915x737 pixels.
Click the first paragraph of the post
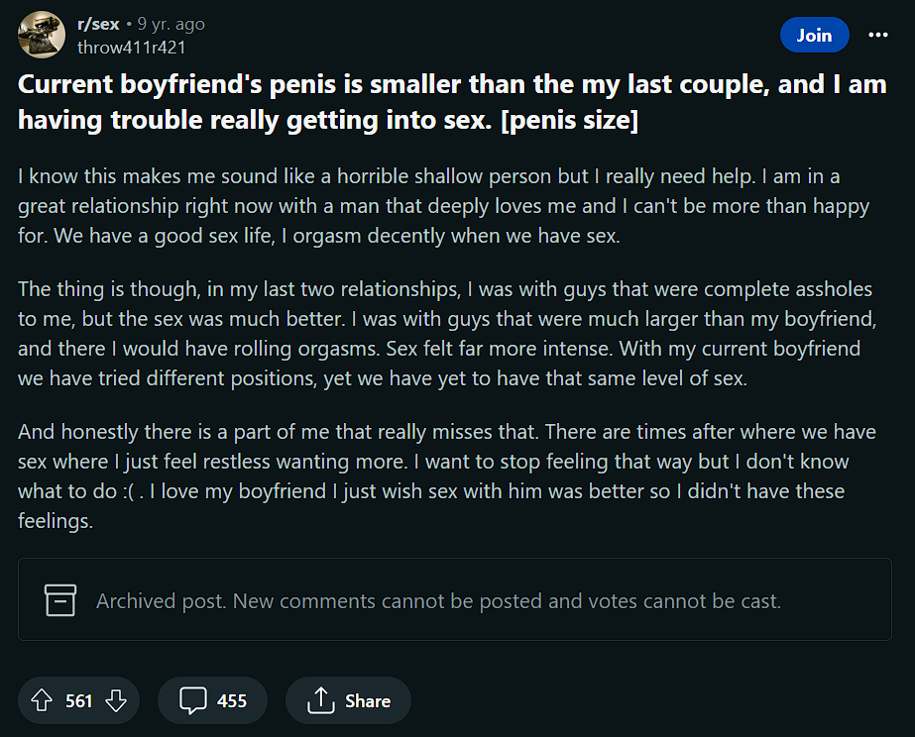[443, 206]
